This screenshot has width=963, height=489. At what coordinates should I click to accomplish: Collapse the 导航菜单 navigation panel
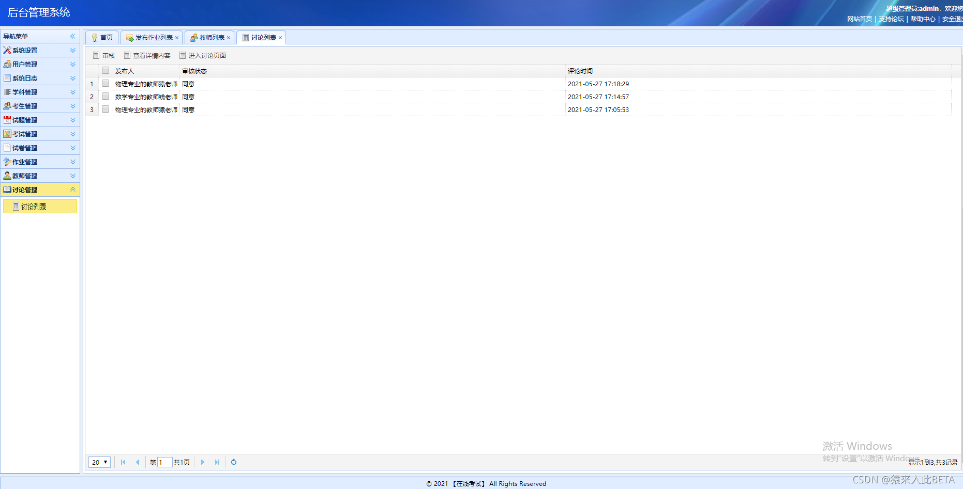tap(73, 36)
